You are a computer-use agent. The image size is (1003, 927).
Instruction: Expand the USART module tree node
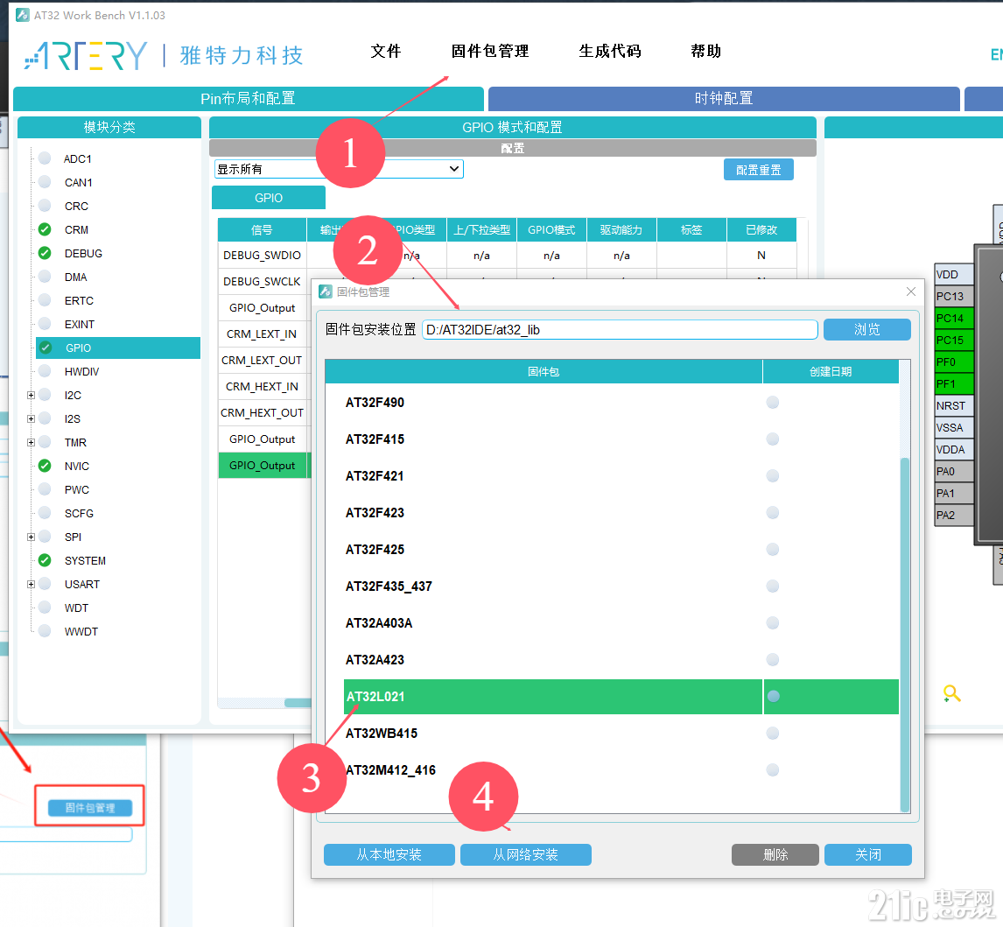click(31, 584)
